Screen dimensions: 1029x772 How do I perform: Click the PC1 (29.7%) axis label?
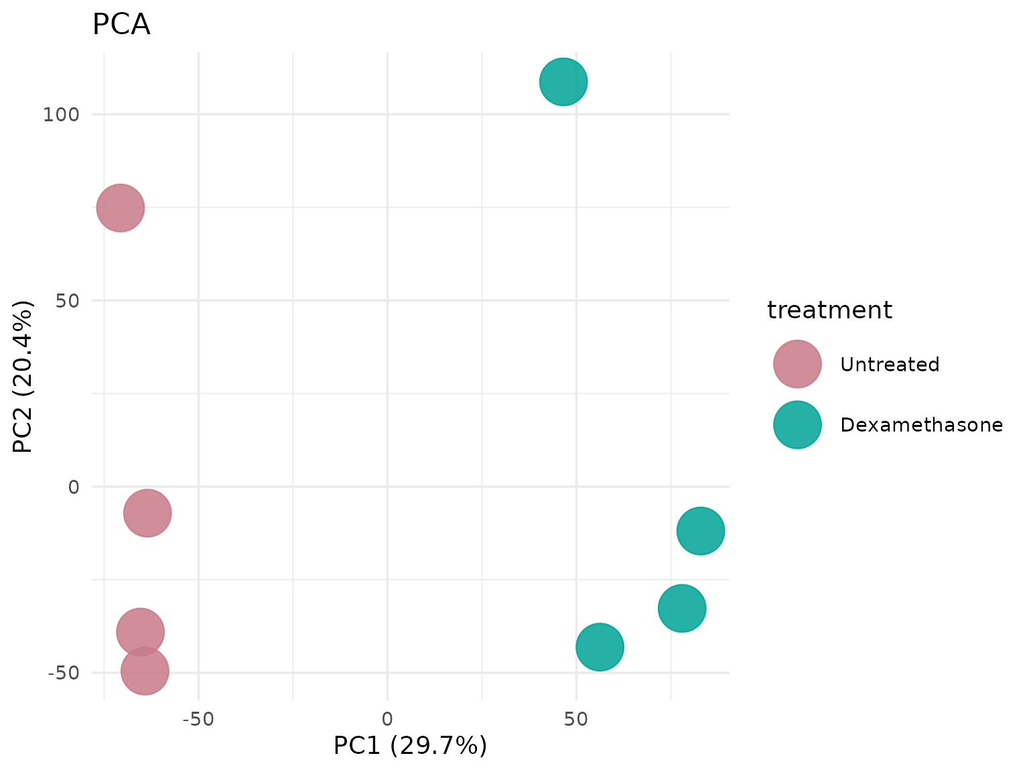[x=410, y=745]
